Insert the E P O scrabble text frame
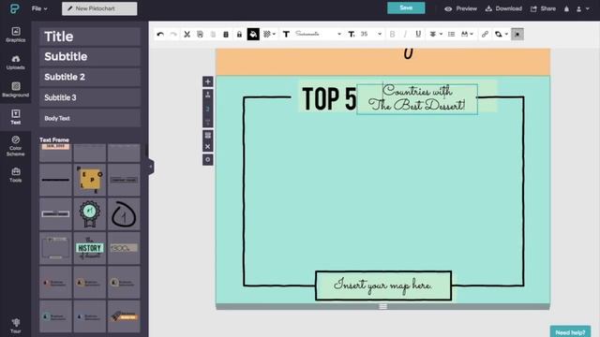The width and height of the screenshot is (600, 337). (x=90, y=180)
